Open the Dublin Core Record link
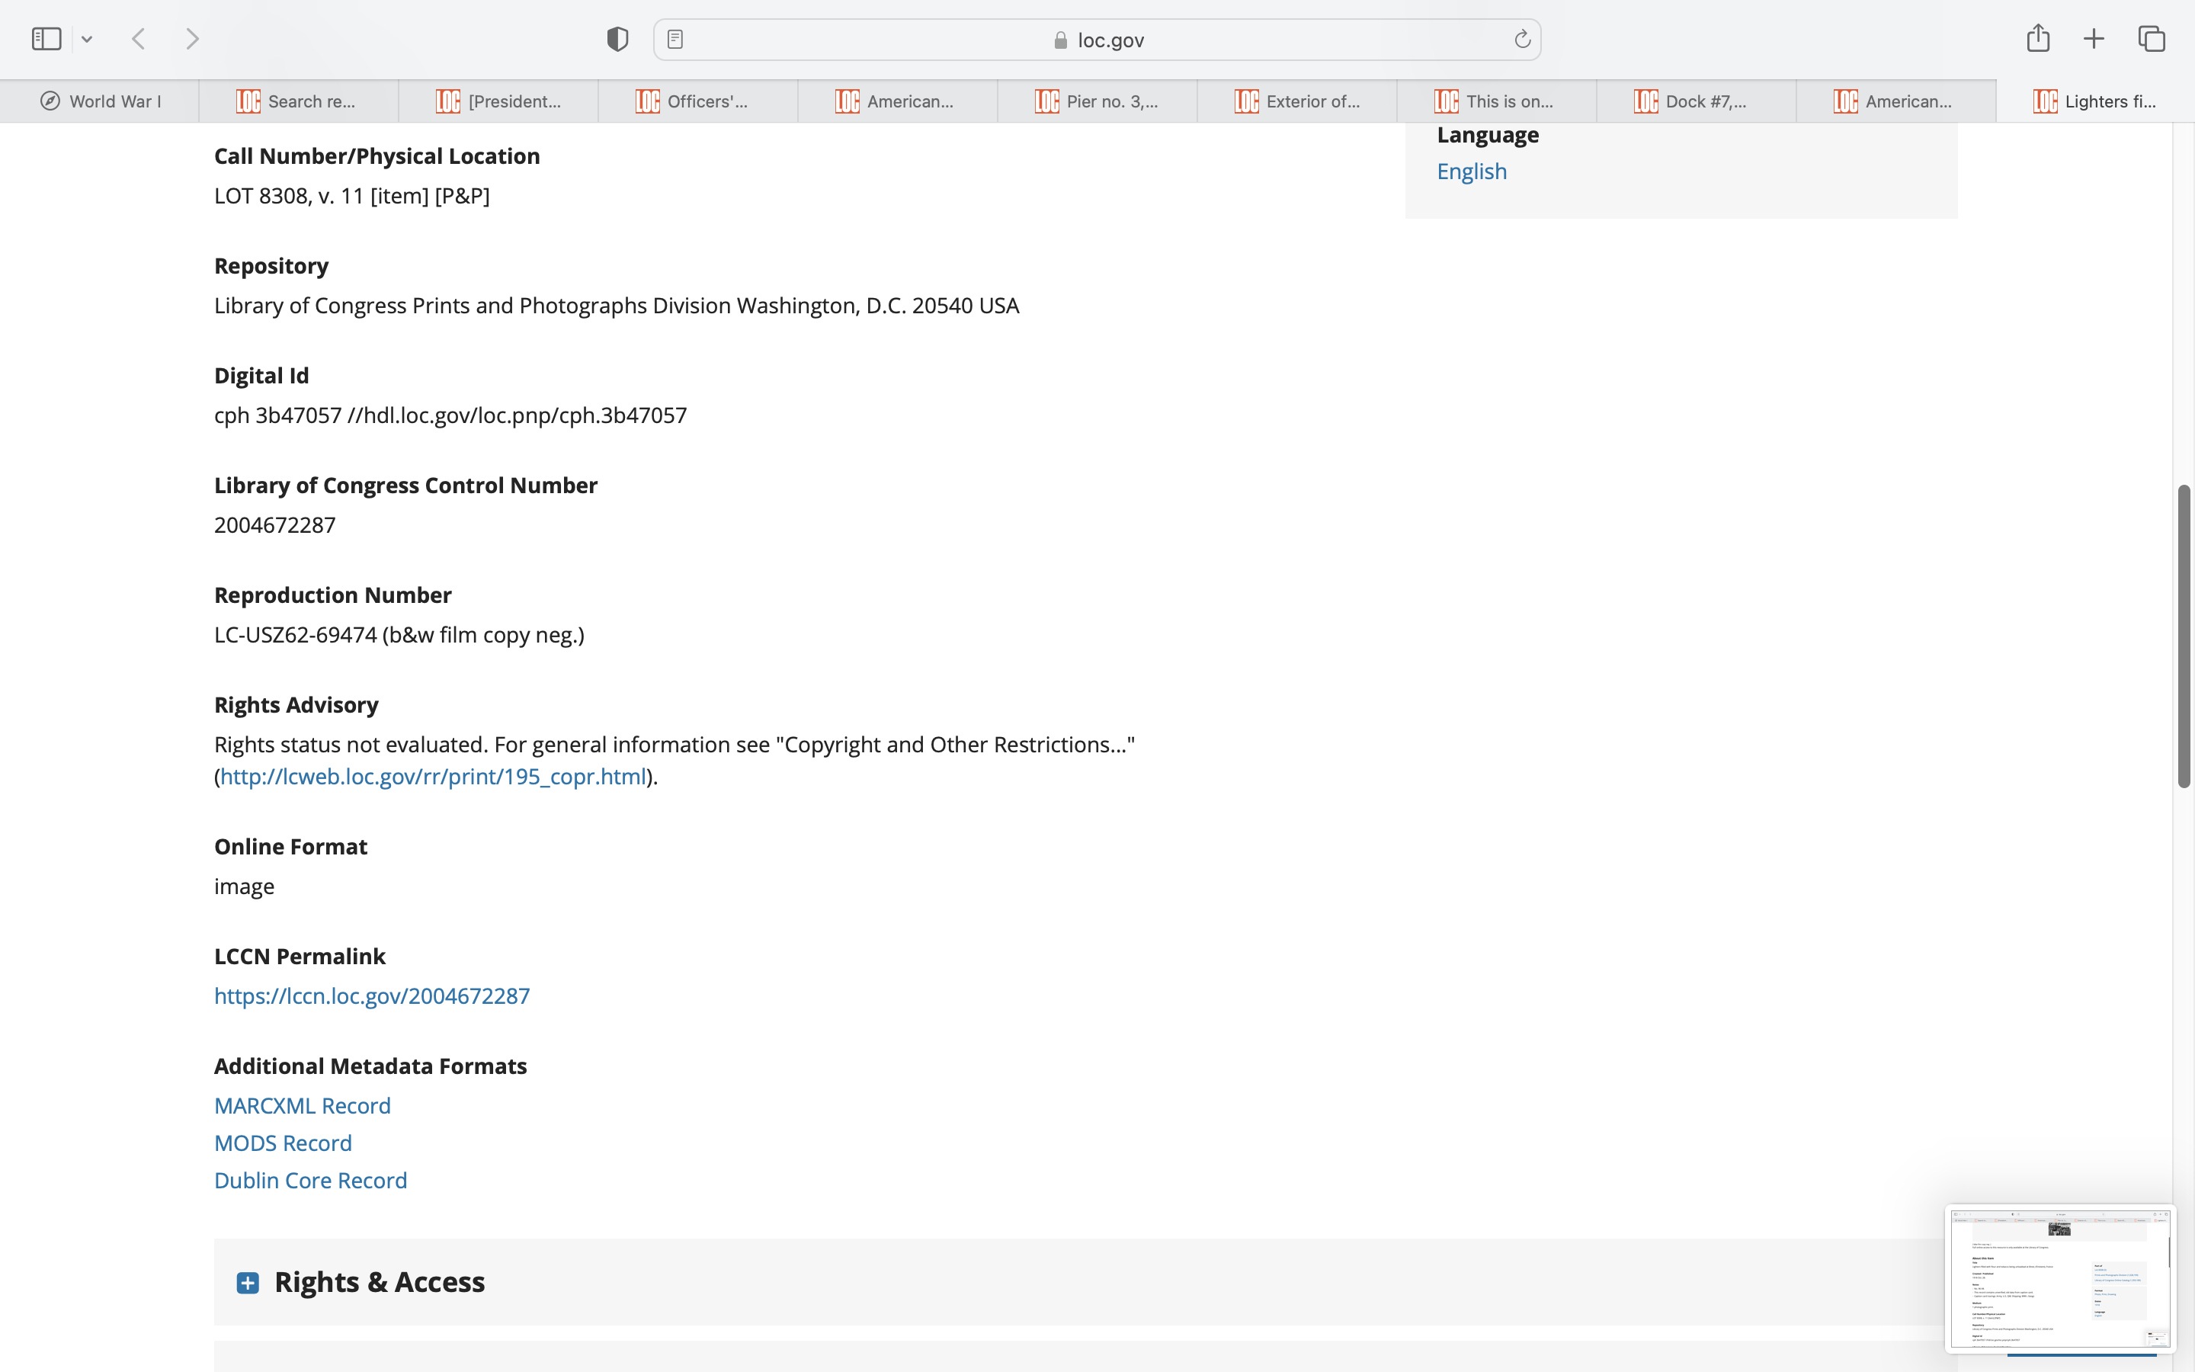The image size is (2195, 1372). [310, 1180]
